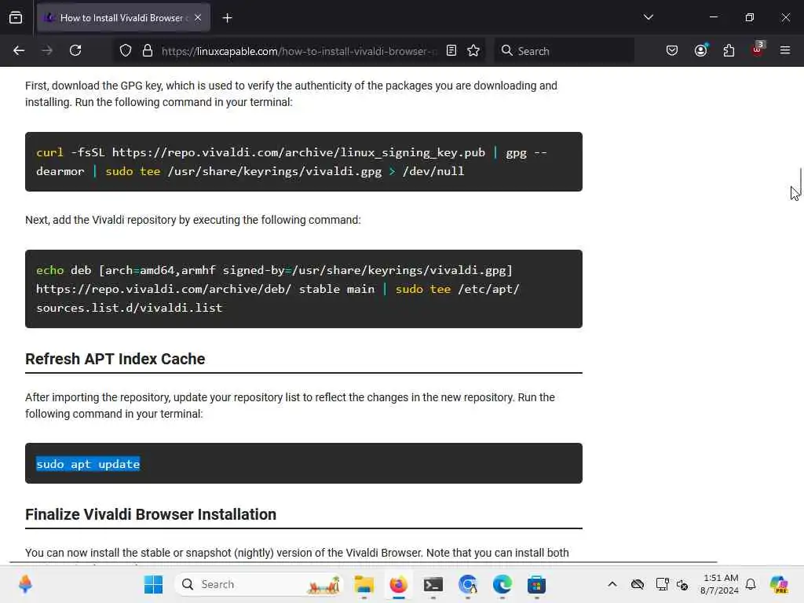Open the widgets icon on taskbar
The width and height of the screenshot is (804, 603).
click(x=24, y=584)
